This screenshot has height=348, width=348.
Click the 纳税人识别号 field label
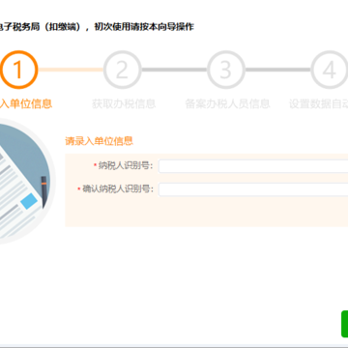125,166
